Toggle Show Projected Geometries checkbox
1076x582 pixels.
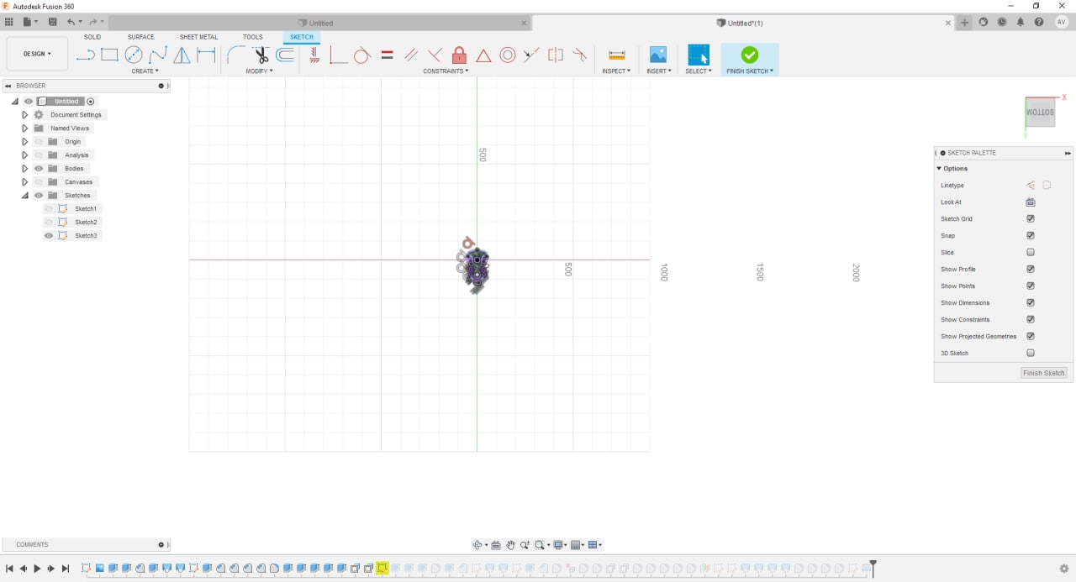(1031, 336)
